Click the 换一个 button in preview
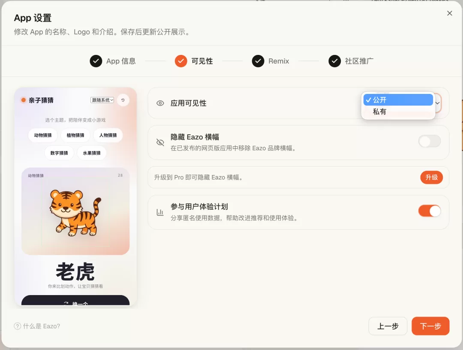This screenshot has height=350, width=463. pos(75,300)
